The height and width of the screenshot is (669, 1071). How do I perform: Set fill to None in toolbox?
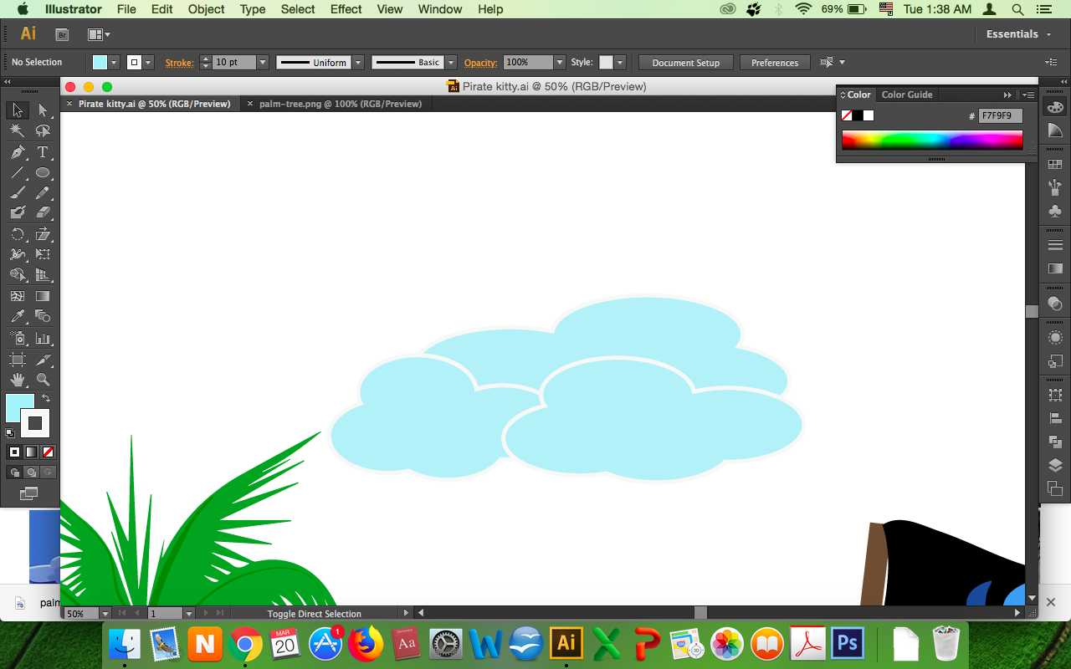click(x=48, y=452)
